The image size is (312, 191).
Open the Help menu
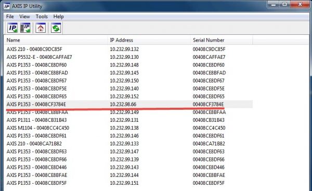coord(58,17)
